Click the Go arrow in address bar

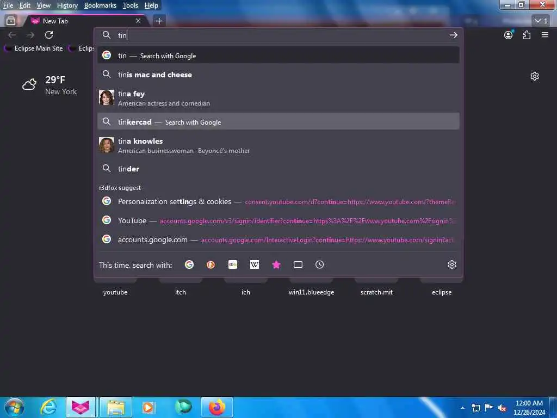(x=453, y=35)
